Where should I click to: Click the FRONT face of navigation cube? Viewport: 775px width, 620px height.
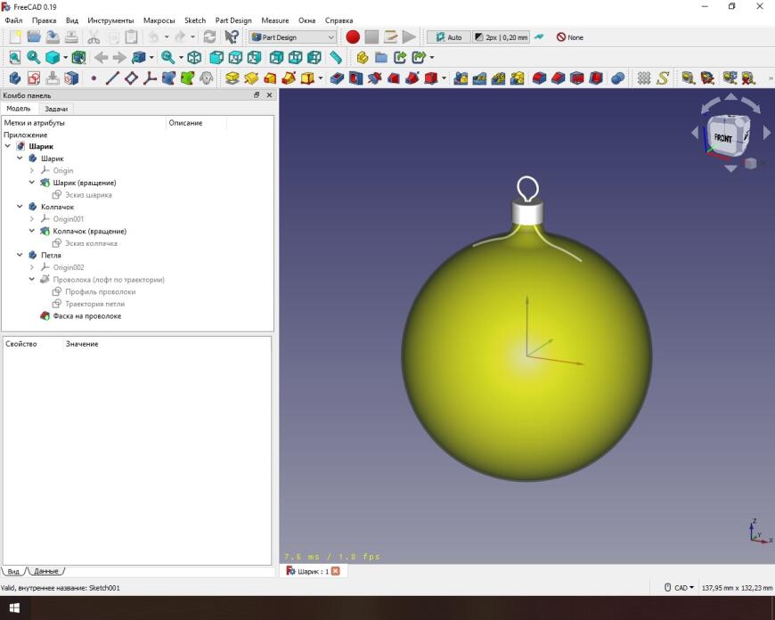(722, 139)
